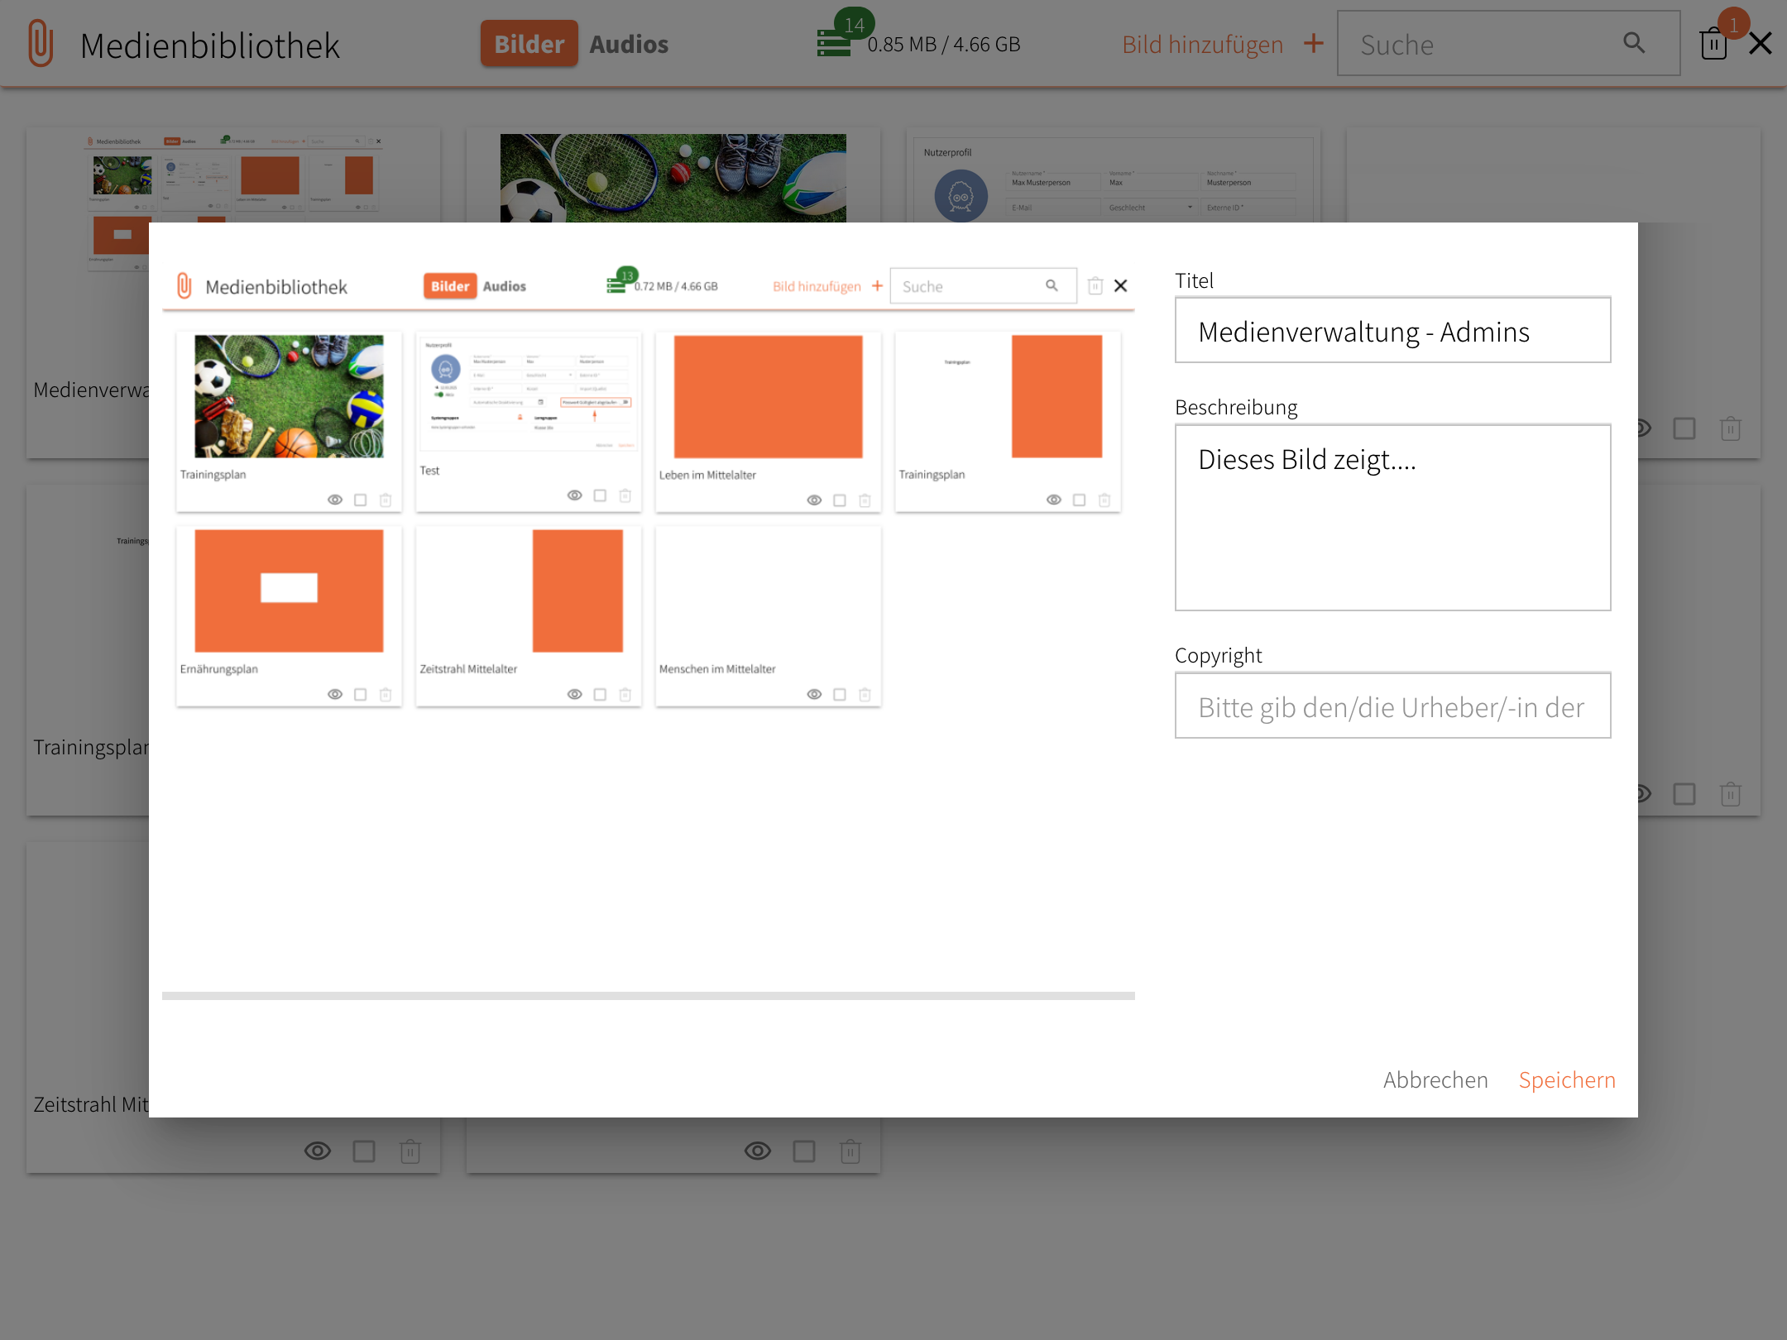Click the storage usage icon with badge 14
Screen dimensions: 1787x1340
pyautogui.click(x=834, y=43)
